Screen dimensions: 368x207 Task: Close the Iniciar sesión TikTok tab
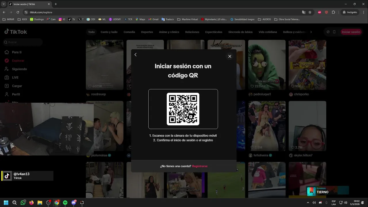tap(49, 4)
